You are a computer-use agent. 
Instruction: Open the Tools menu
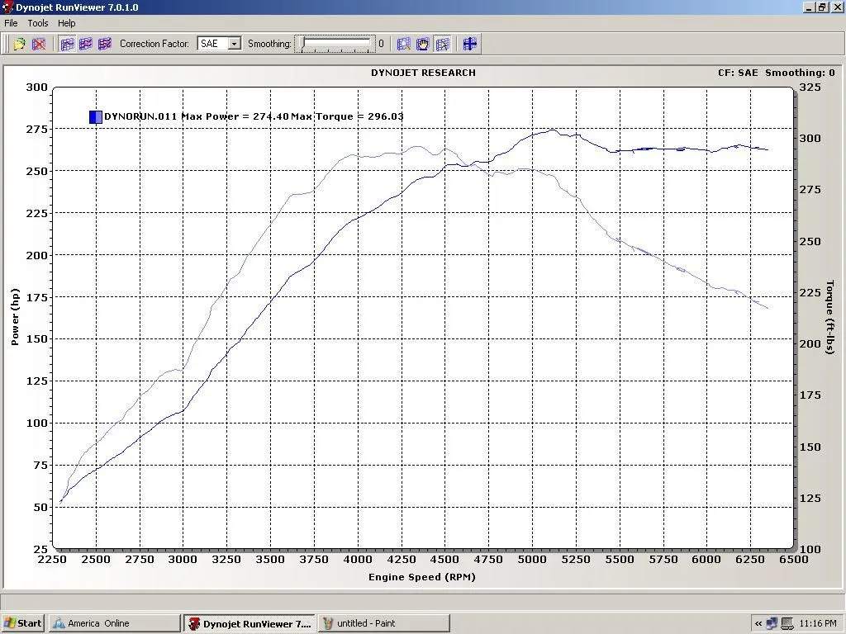tap(37, 23)
